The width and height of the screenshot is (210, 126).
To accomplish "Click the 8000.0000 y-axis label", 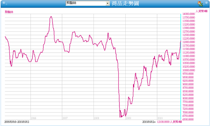I will pos(188,98).
